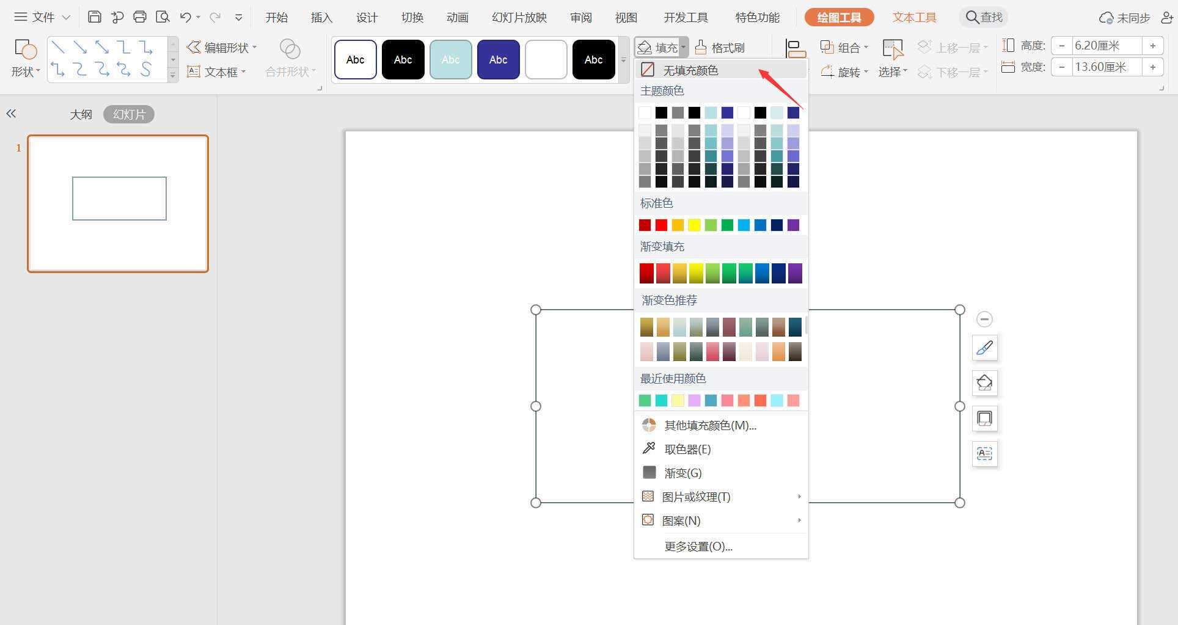Viewport: 1178px width, 625px height.
Task: Click the Save icon in the quick toolbar
Action: (94, 17)
